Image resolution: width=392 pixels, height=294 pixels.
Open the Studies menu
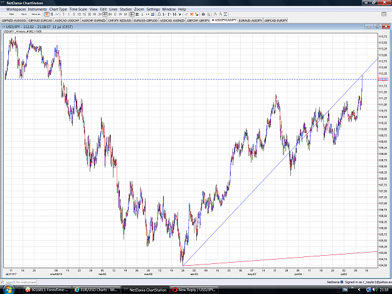point(125,9)
